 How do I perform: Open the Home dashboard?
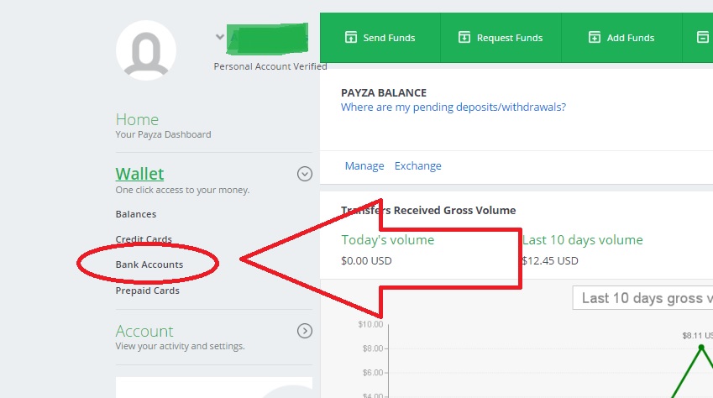click(x=137, y=119)
